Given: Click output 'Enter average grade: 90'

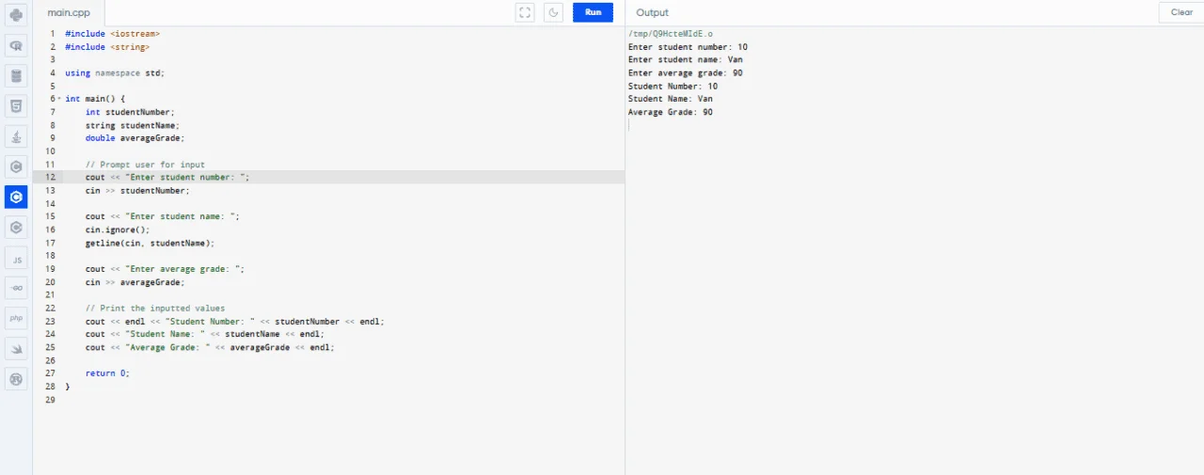Looking at the screenshot, I should click(x=685, y=73).
